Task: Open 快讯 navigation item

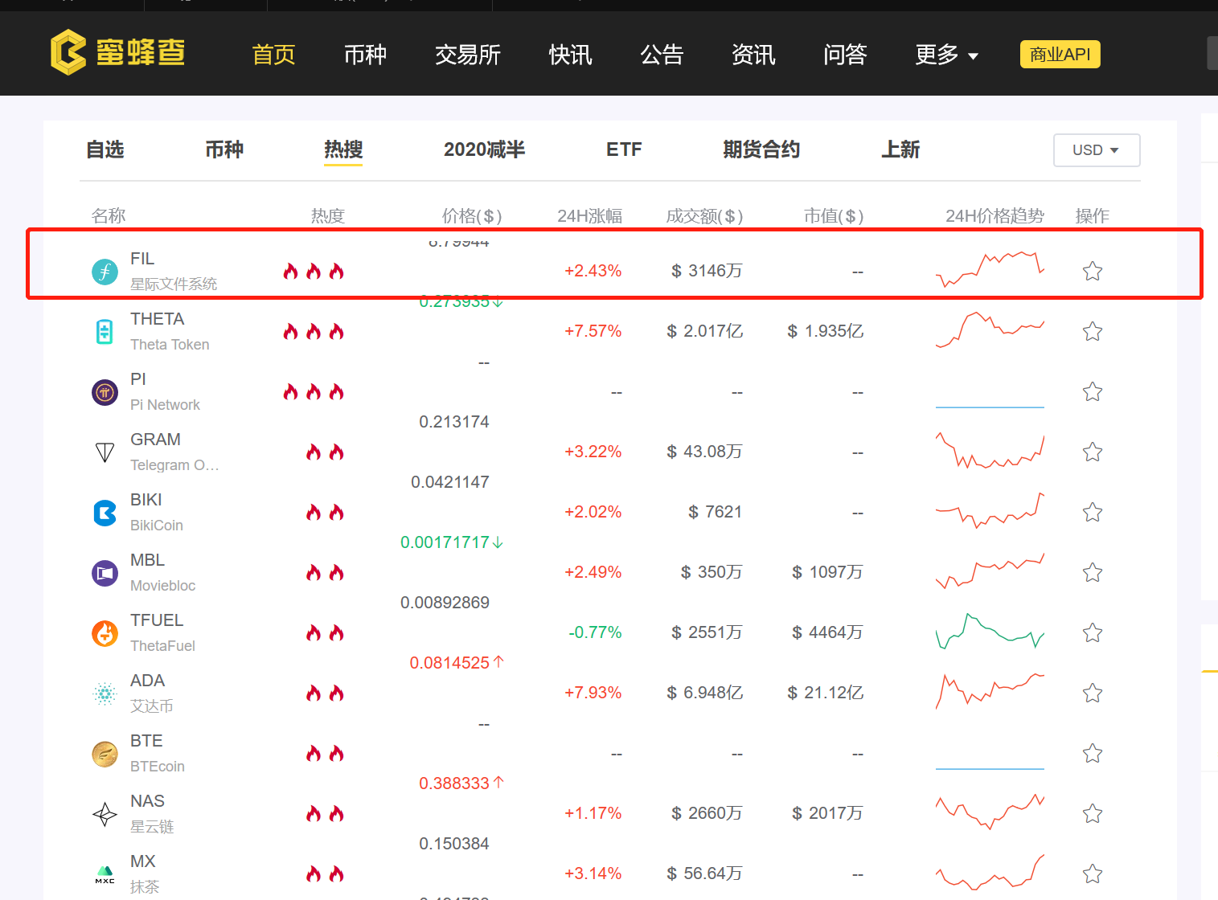Action: pos(570,55)
